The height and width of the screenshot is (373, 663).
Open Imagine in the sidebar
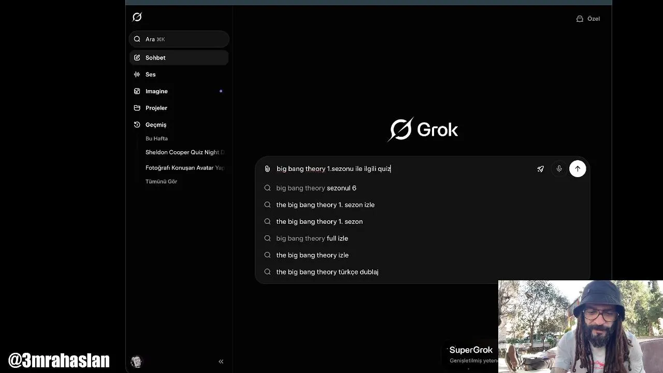179,91
